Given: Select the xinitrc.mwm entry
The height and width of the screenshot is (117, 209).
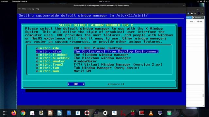Looking at the screenshot, I should [47, 71].
